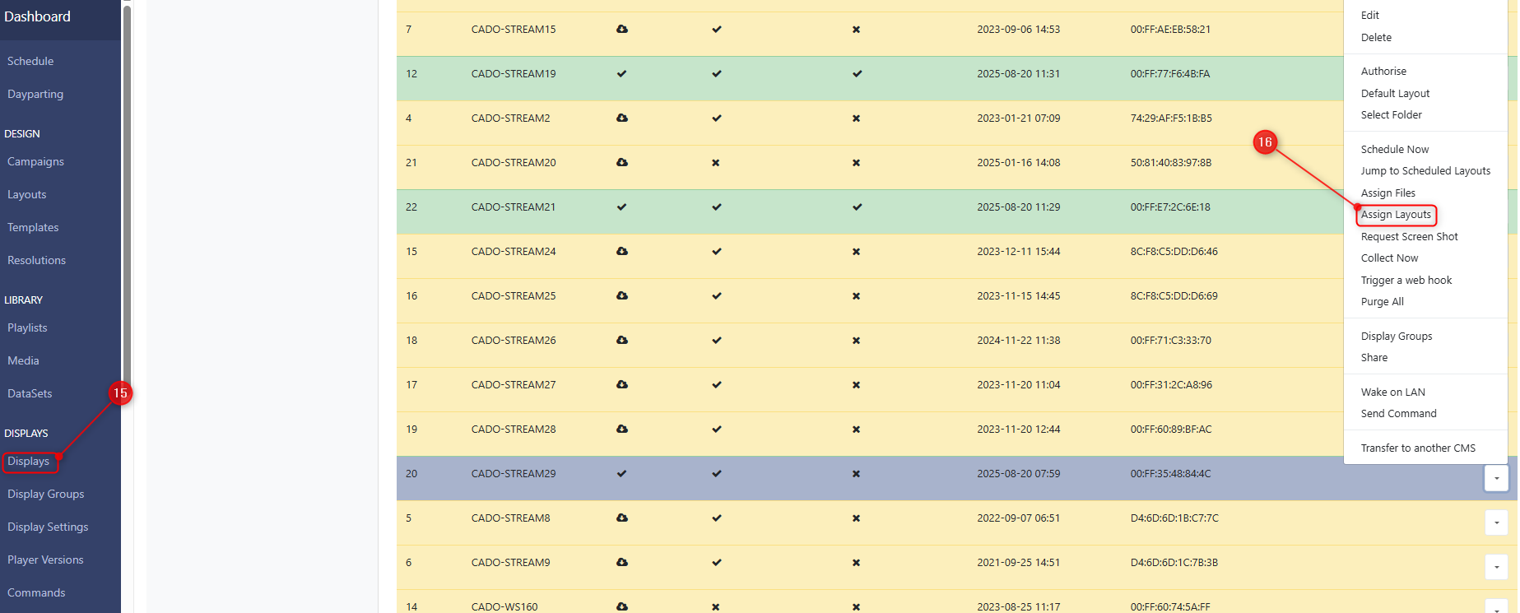Open Campaigns sidebar link

pyautogui.click(x=35, y=161)
